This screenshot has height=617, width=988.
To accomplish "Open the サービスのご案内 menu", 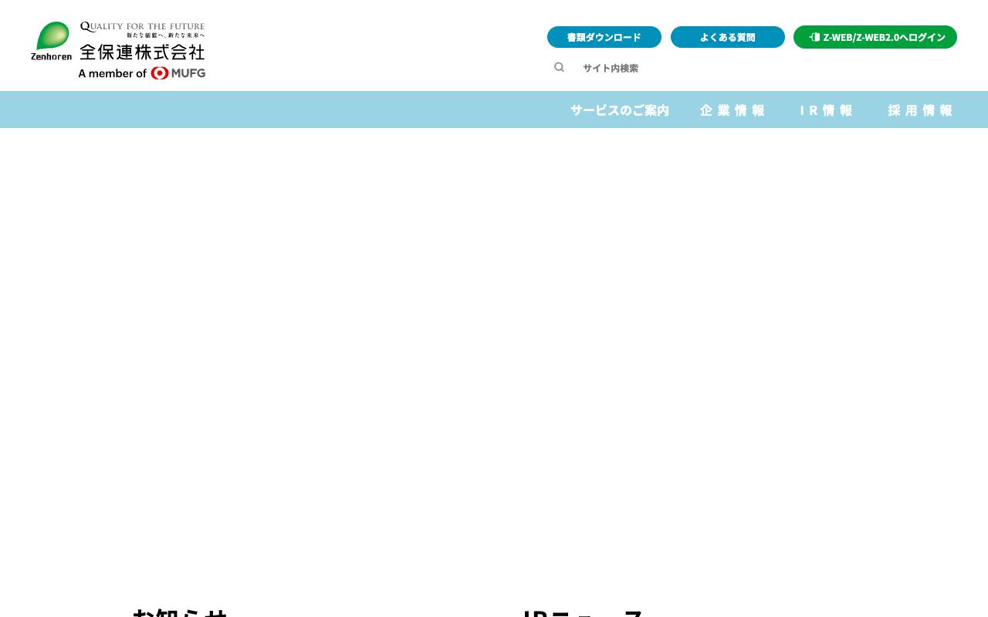I will click(619, 110).
